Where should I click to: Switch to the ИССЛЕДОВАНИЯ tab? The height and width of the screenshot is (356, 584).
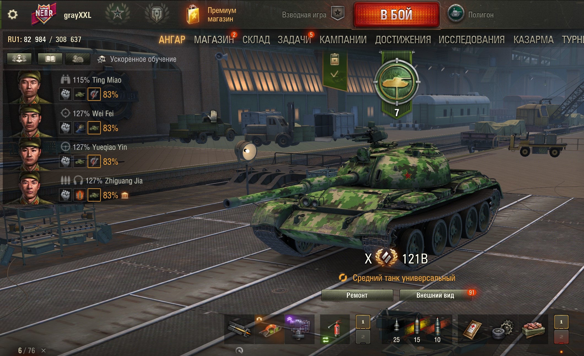click(x=471, y=40)
